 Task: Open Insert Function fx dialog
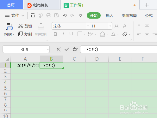coord(75,49)
